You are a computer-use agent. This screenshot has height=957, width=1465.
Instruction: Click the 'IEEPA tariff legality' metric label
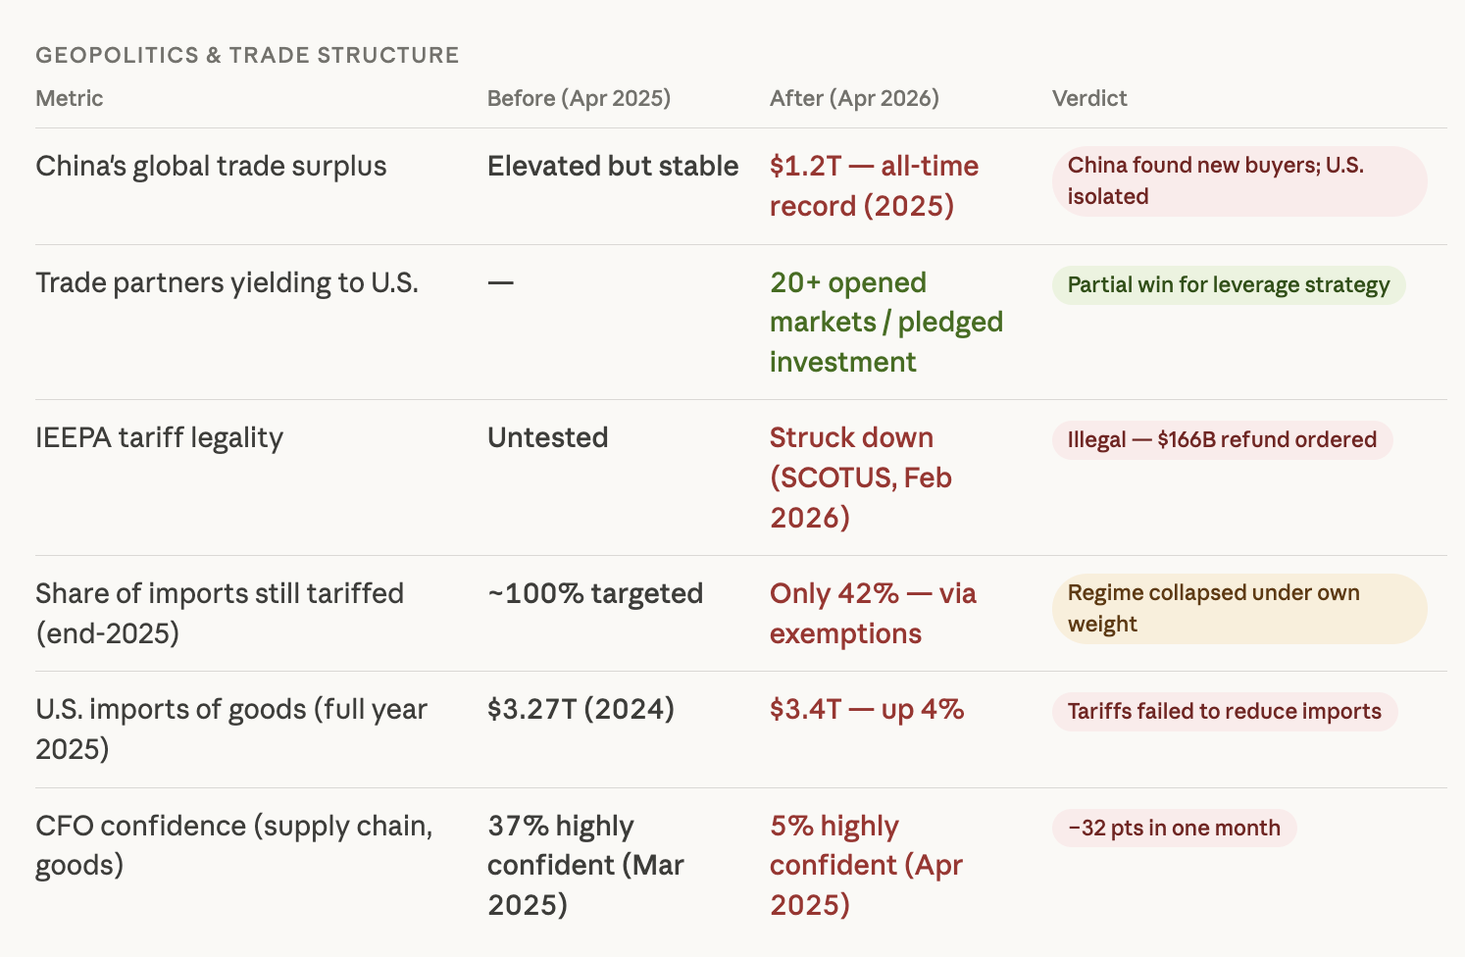point(159,438)
